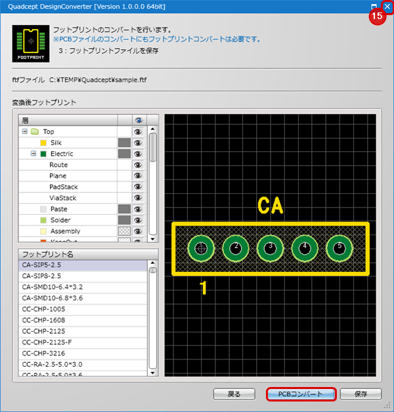Select the ViaStack layer row
The height and width of the screenshot is (412, 394).
coord(68,198)
